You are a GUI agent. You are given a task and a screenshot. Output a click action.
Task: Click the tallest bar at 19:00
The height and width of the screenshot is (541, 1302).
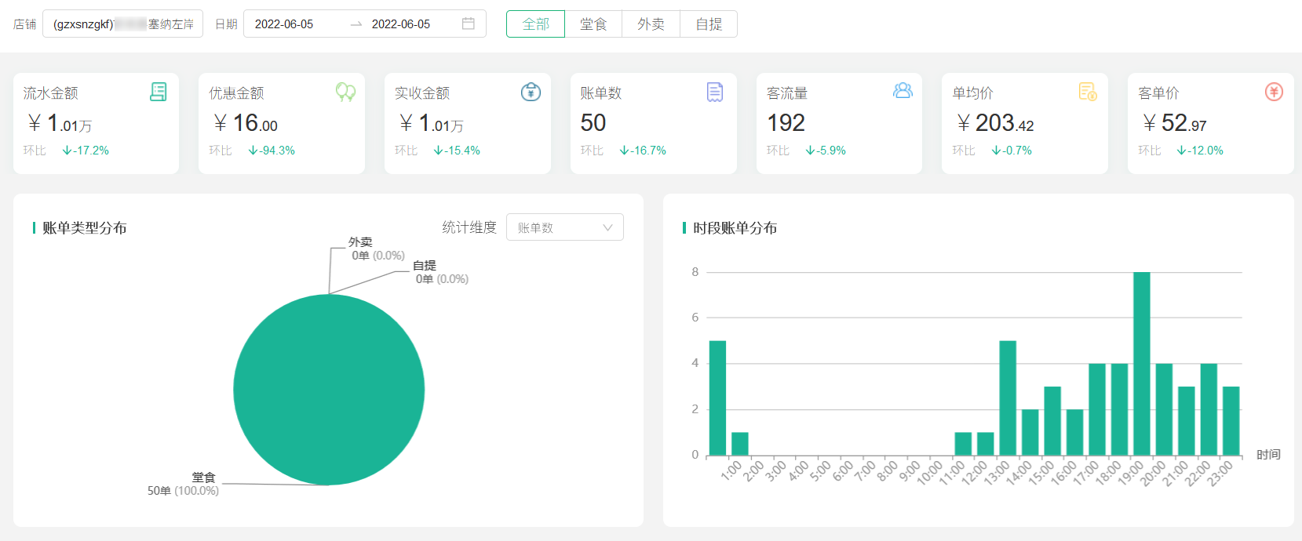click(x=1141, y=363)
